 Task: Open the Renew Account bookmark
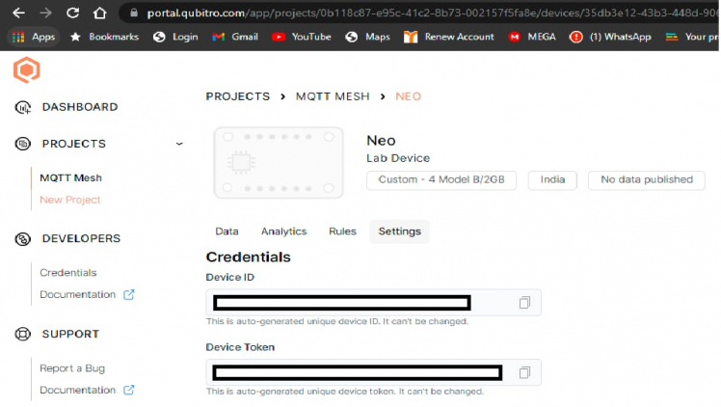coord(449,37)
